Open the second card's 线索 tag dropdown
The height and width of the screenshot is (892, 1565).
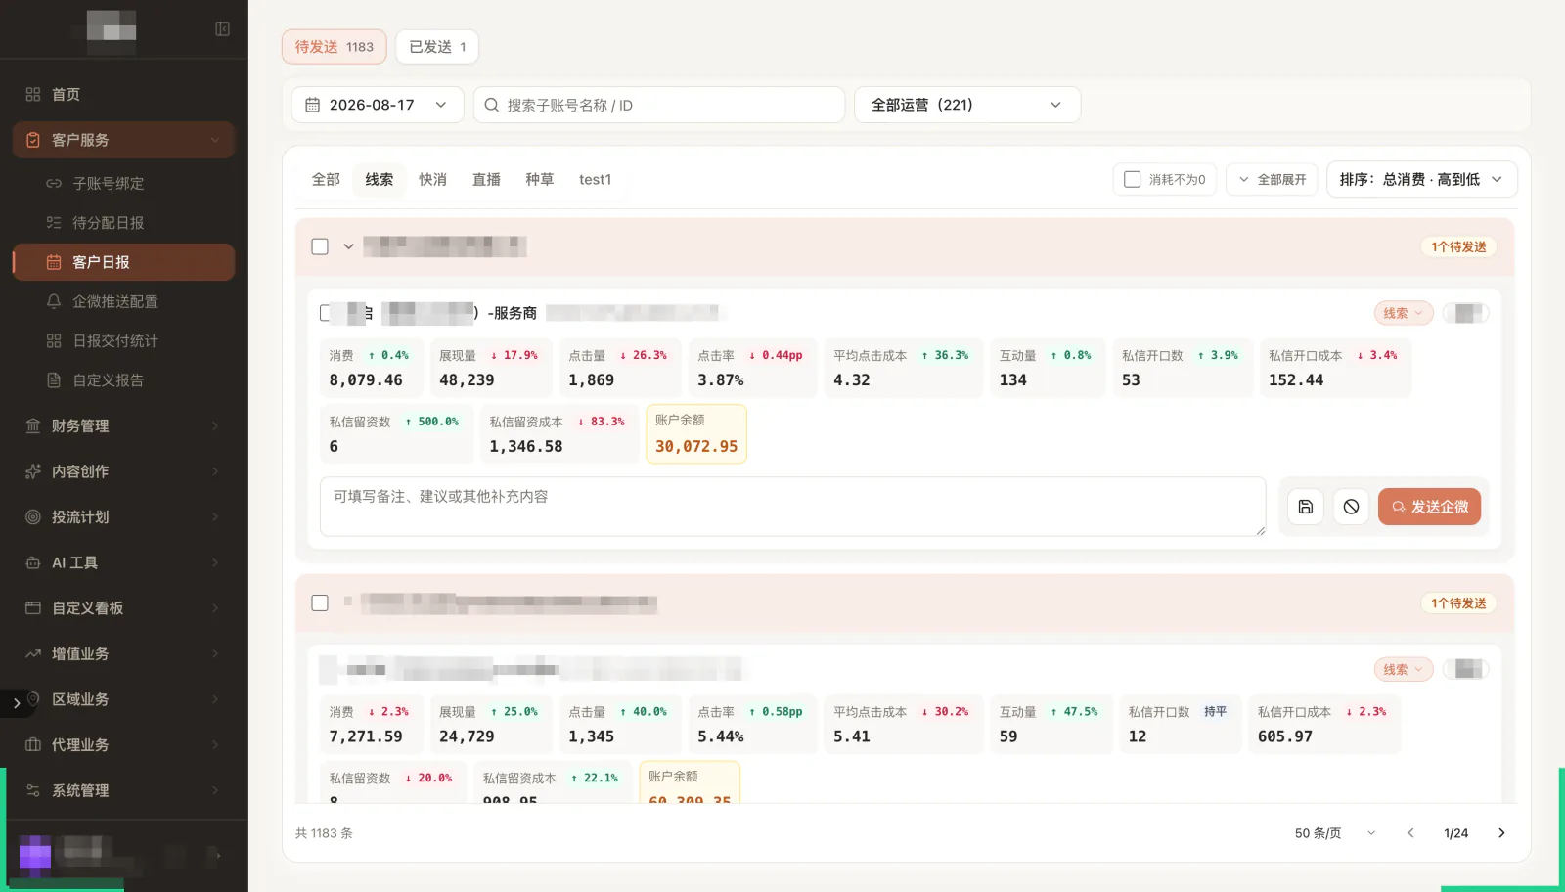(x=1404, y=669)
